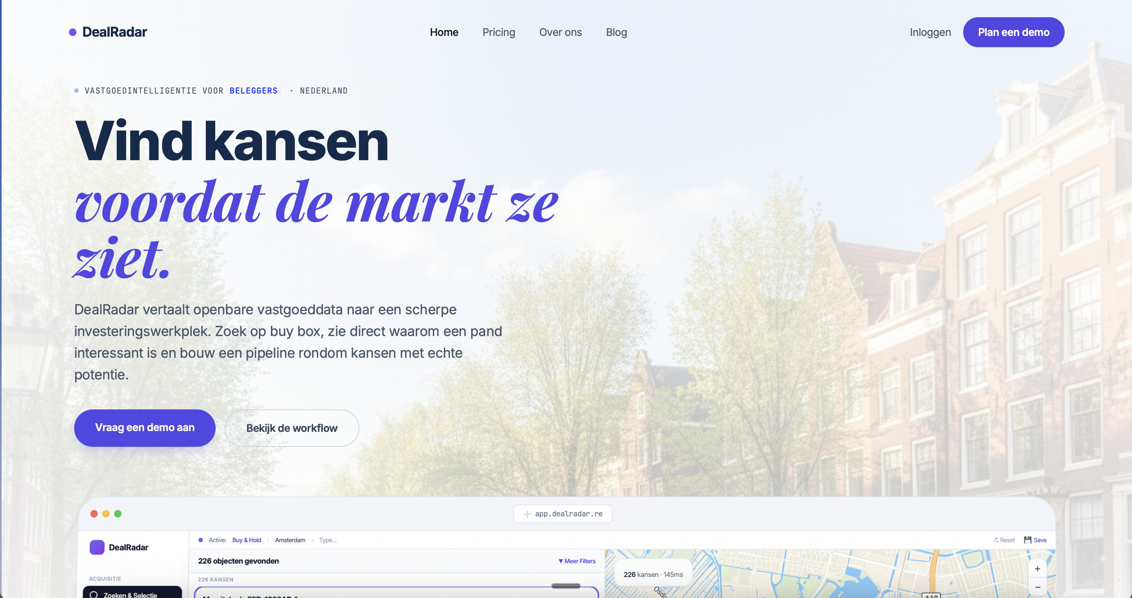Zoom out on the map using the minus control
The height and width of the screenshot is (598, 1132).
(1038, 588)
